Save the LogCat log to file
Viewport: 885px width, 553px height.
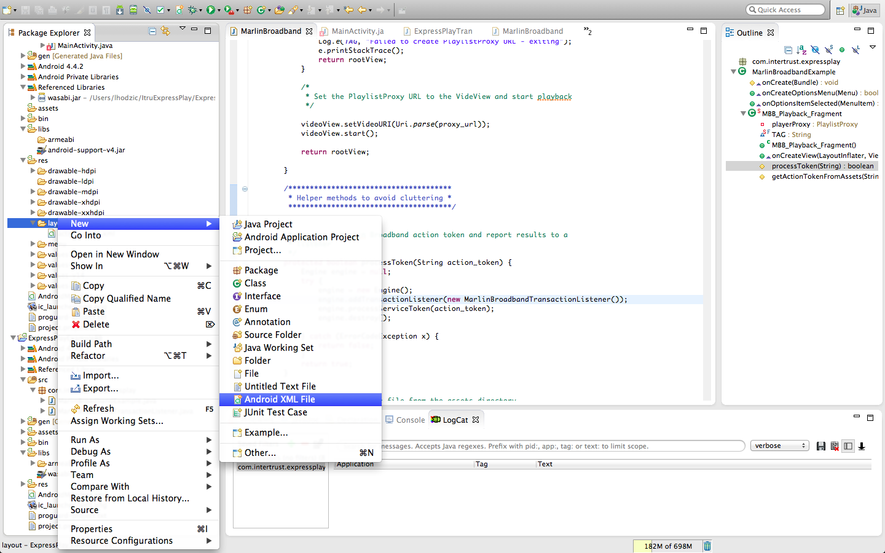tap(820, 446)
